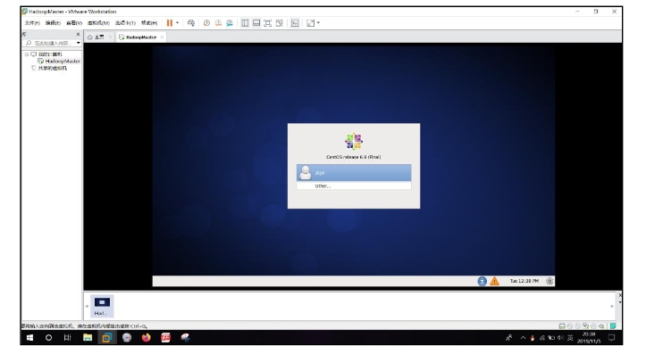Enter full screen mode icon
The width and height of the screenshot is (646, 354).
click(x=268, y=23)
